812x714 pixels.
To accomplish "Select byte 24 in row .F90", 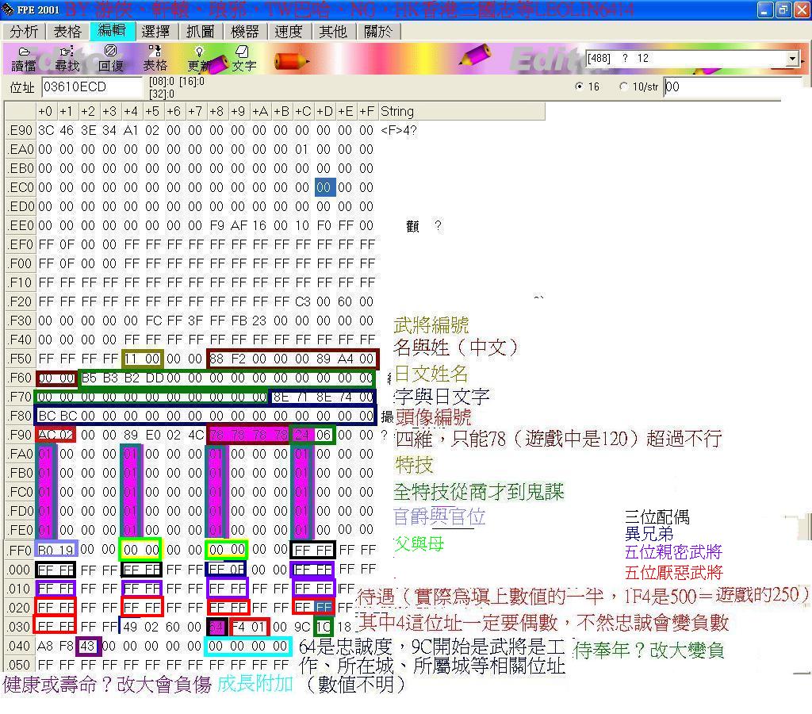I will click(x=302, y=435).
